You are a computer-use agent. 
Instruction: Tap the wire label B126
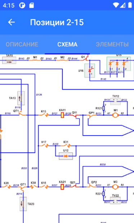39,95
